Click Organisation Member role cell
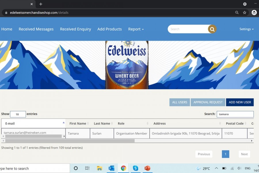 coord(132,133)
